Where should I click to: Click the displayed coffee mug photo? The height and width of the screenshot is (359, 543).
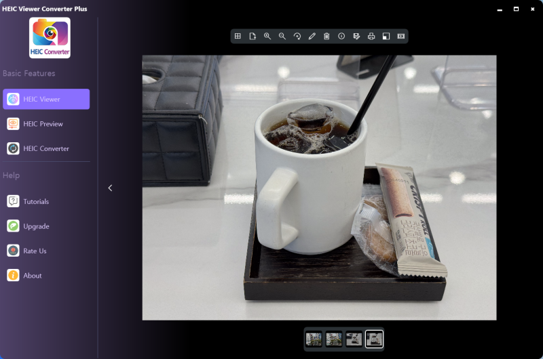pos(319,188)
